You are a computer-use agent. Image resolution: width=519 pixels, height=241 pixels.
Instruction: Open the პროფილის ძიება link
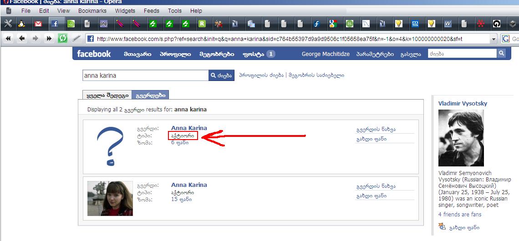(x=261, y=75)
